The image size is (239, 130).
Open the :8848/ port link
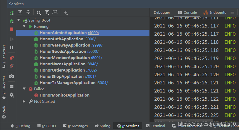(x=92, y=64)
